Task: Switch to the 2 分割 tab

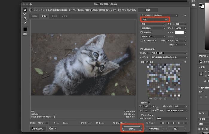Action: click(x=55, y=16)
